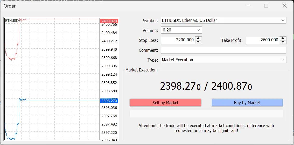The width and height of the screenshot is (294, 145).
Task: Click the Stop Loss field showing 2200.000
Action: click(178, 40)
